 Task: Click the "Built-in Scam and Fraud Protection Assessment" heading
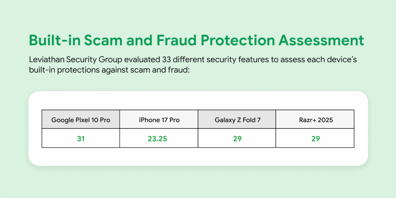pyautogui.click(x=196, y=41)
